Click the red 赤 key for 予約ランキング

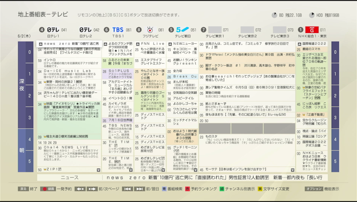pyautogui.click(x=187, y=189)
